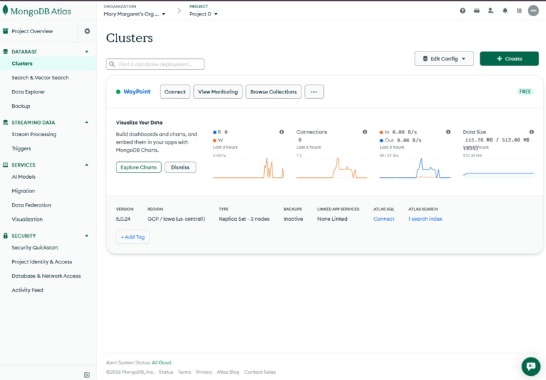Click info icon on Connections chart
This screenshot has width=546, height=380.
click(364, 132)
